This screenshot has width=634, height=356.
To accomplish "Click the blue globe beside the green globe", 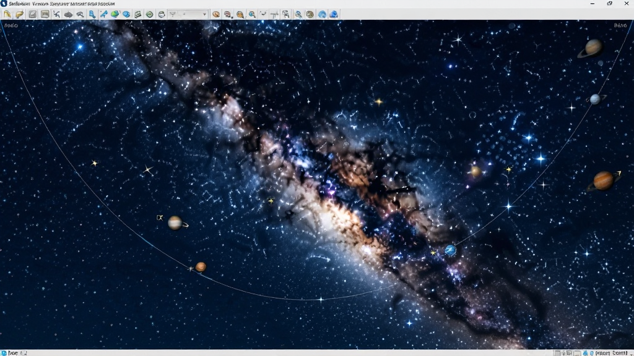I will (126, 14).
